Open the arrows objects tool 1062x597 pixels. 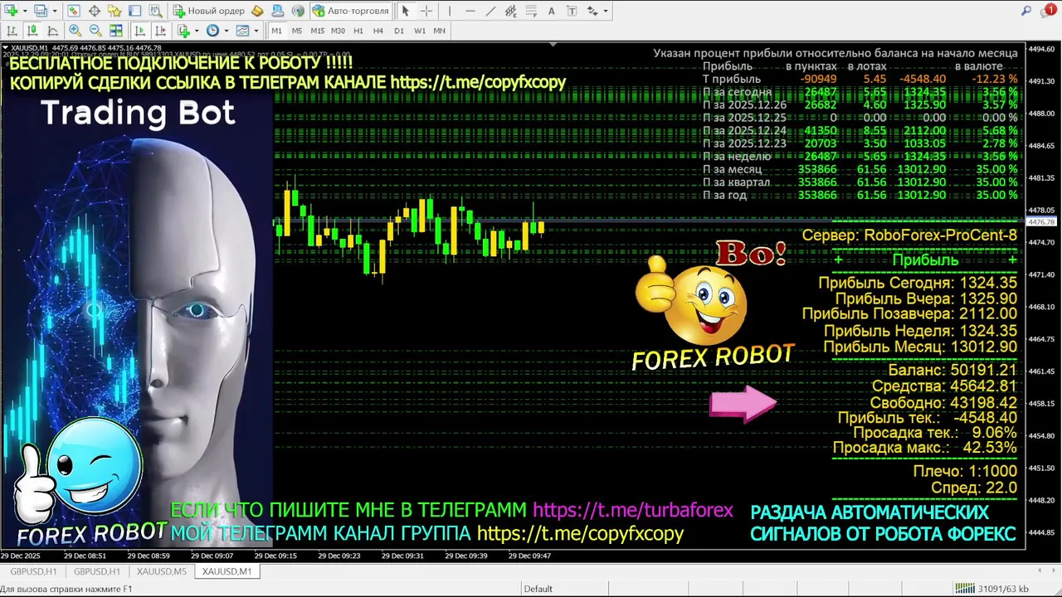pyautogui.click(x=592, y=11)
